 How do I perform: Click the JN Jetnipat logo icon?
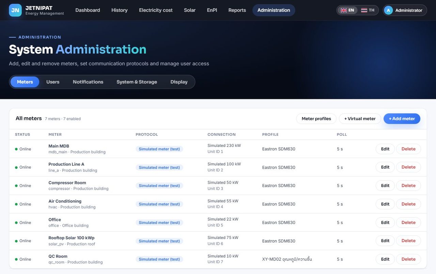(x=15, y=10)
